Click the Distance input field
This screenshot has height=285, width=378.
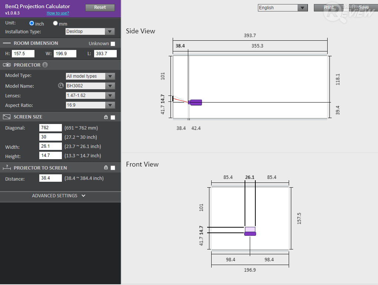[51, 178]
